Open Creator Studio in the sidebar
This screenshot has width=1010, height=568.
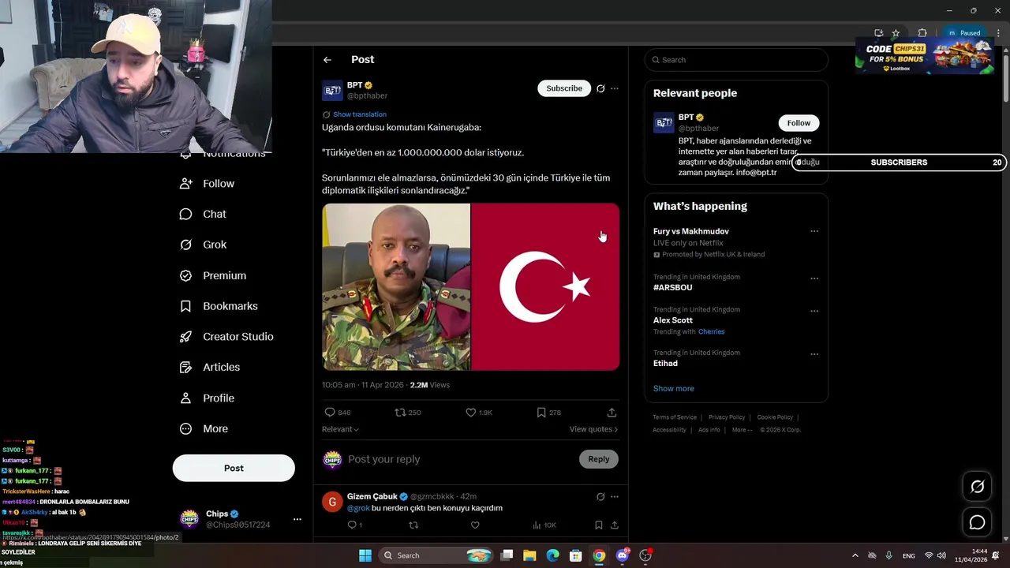[x=226, y=337]
